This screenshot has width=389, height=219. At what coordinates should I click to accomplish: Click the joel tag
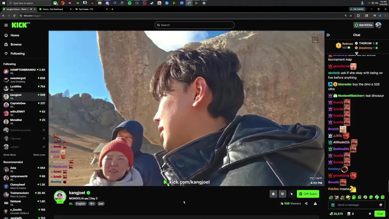[x=101, y=203]
